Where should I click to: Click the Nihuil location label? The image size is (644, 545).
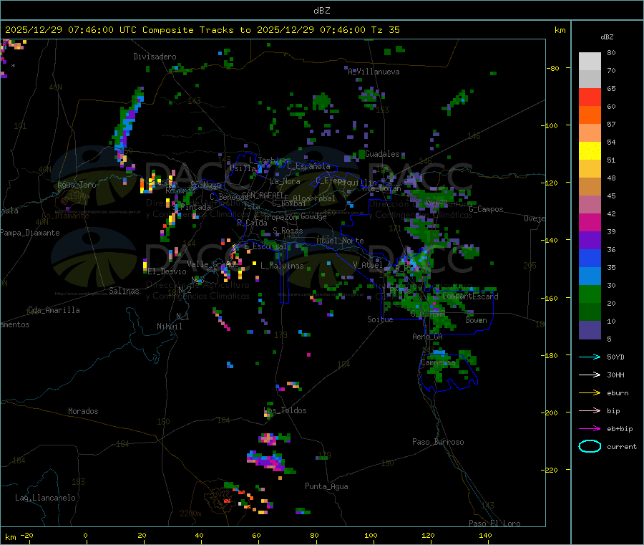point(169,327)
